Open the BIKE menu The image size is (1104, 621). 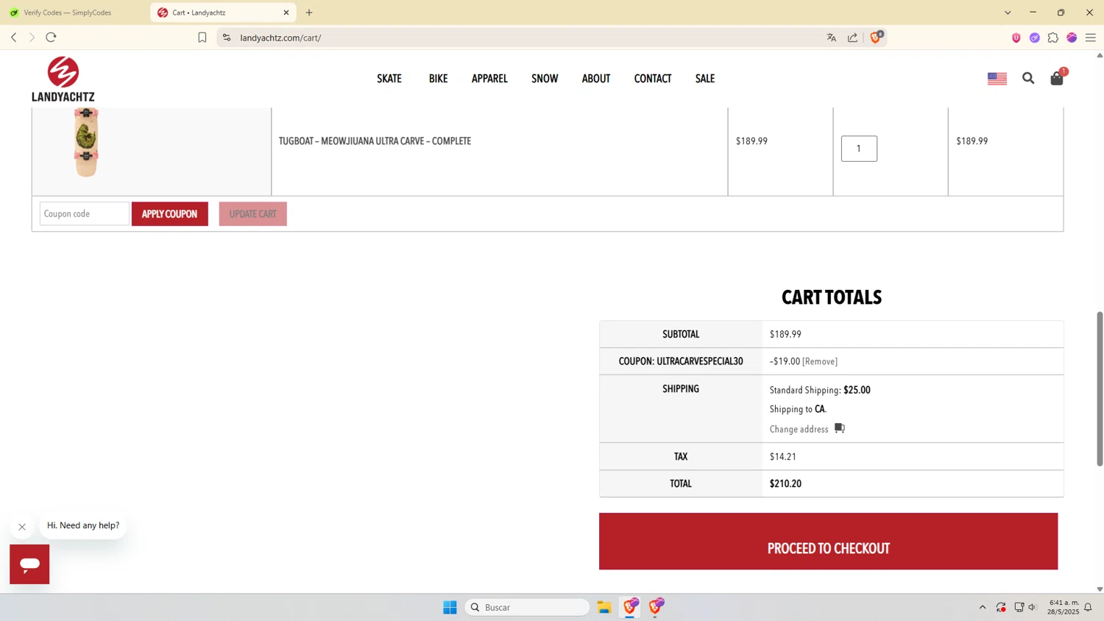(439, 79)
